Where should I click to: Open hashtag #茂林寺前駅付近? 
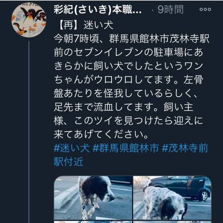[131, 155]
